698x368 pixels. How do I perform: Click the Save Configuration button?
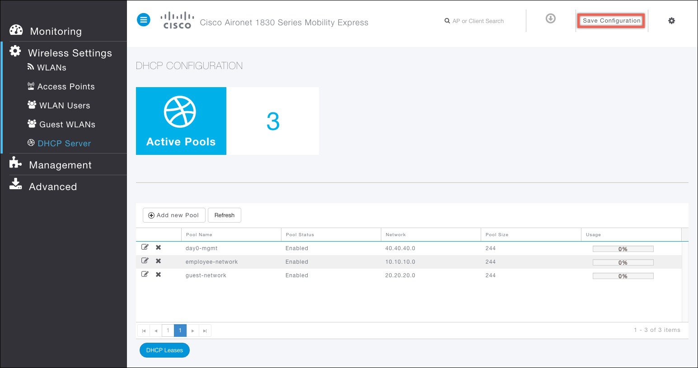[x=611, y=20]
